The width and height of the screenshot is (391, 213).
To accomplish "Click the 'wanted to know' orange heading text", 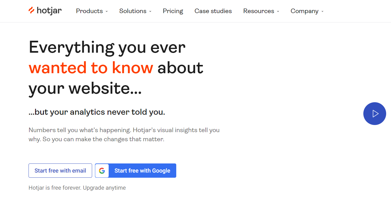I will 91,68.
